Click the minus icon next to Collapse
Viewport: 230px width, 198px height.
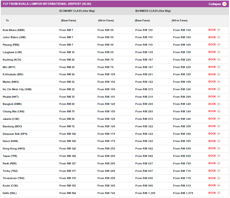224,4
